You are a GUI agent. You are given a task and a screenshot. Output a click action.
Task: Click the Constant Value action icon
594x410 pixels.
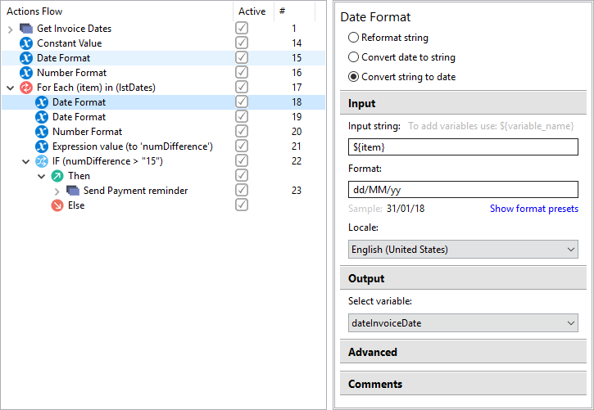pyautogui.click(x=26, y=43)
